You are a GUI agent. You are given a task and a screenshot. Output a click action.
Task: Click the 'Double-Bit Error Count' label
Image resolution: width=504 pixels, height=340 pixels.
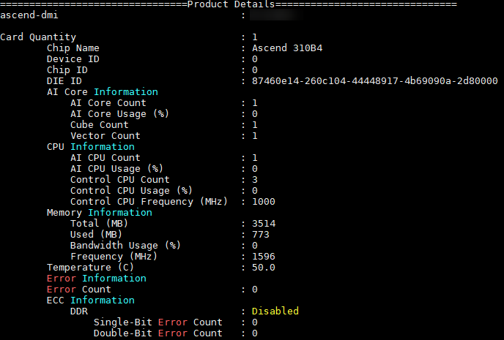157,333
